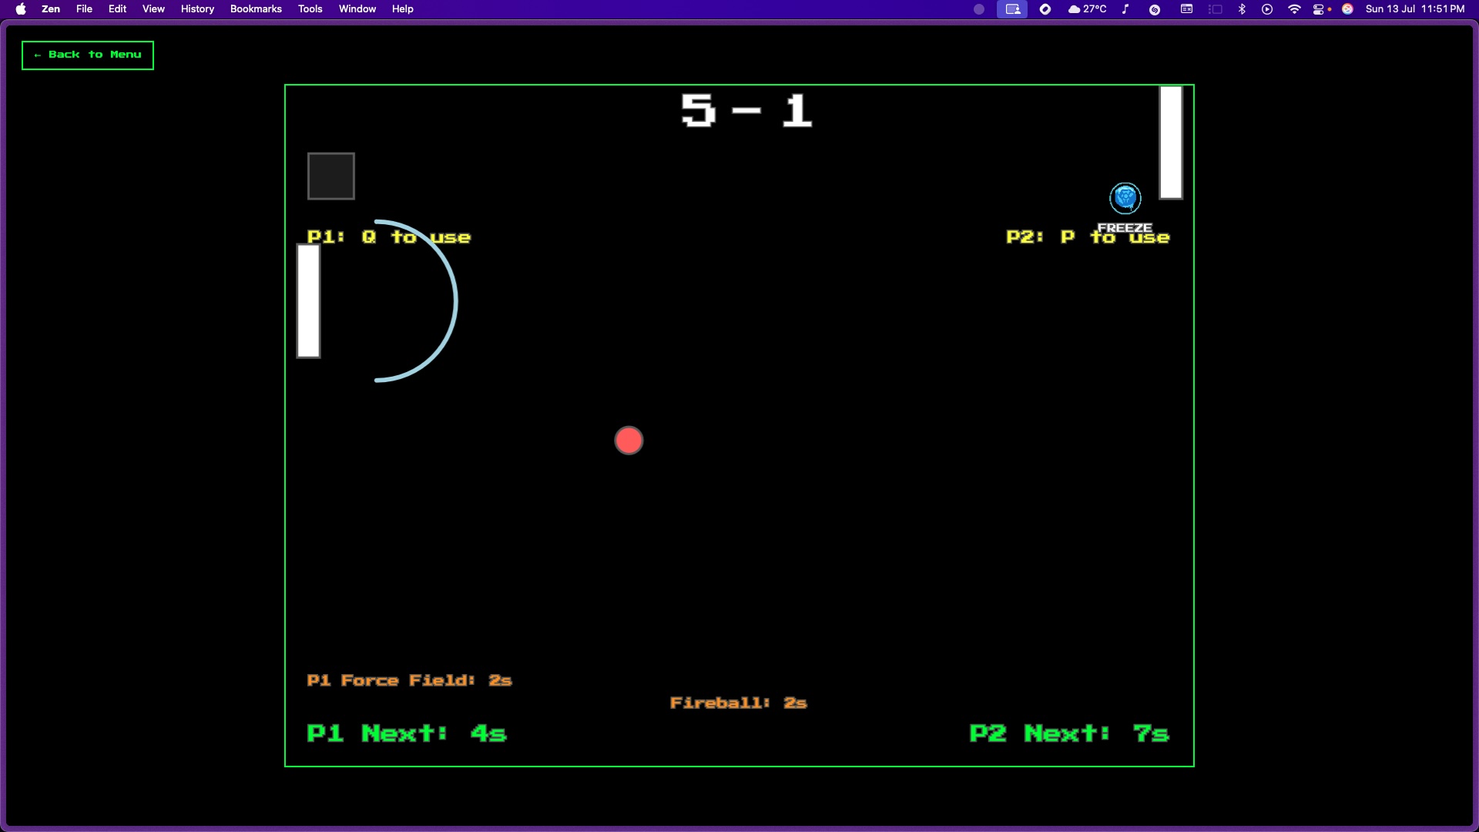Click the Freeze power-up icon
Image resolution: width=1479 pixels, height=832 pixels.
pyautogui.click(x=1125, y=198)
